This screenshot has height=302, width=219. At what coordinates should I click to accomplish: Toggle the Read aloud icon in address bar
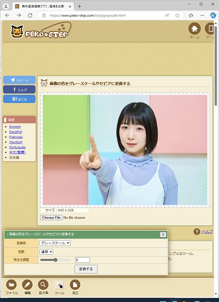(167, 15)
